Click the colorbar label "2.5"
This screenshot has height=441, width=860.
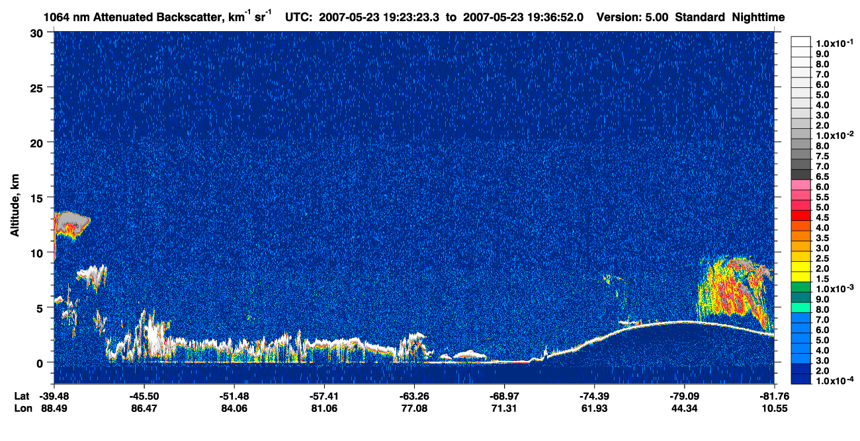(822, 259)
